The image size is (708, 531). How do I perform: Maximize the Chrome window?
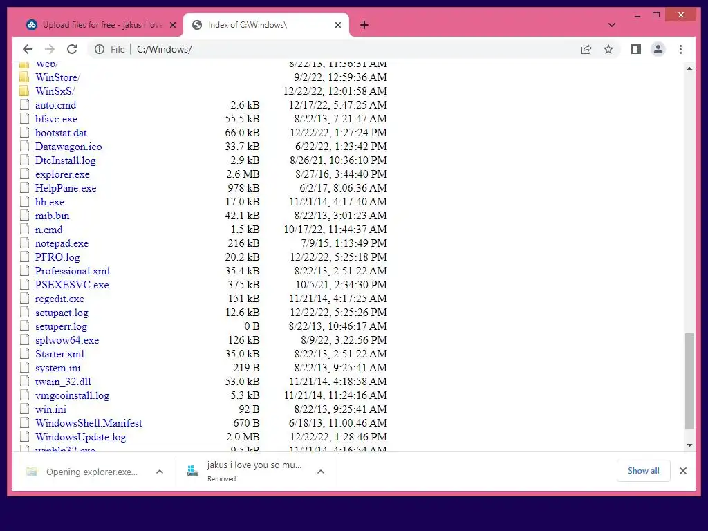coord(656,15)
